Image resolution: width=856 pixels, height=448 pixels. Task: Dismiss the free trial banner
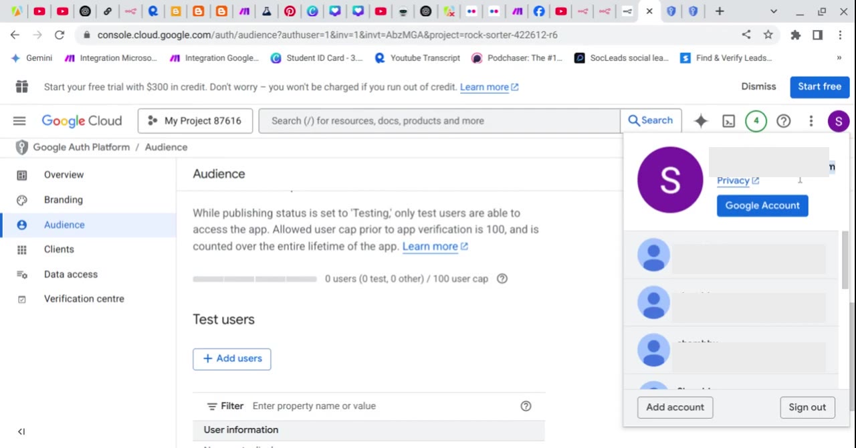758,86
